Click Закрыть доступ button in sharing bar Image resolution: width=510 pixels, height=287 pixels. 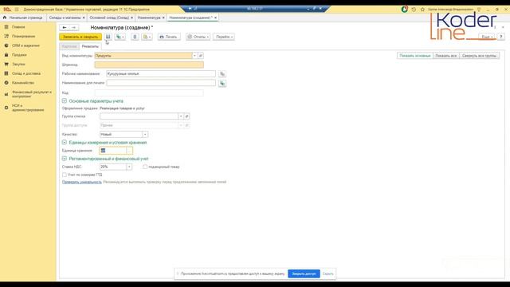coord(304,273)
